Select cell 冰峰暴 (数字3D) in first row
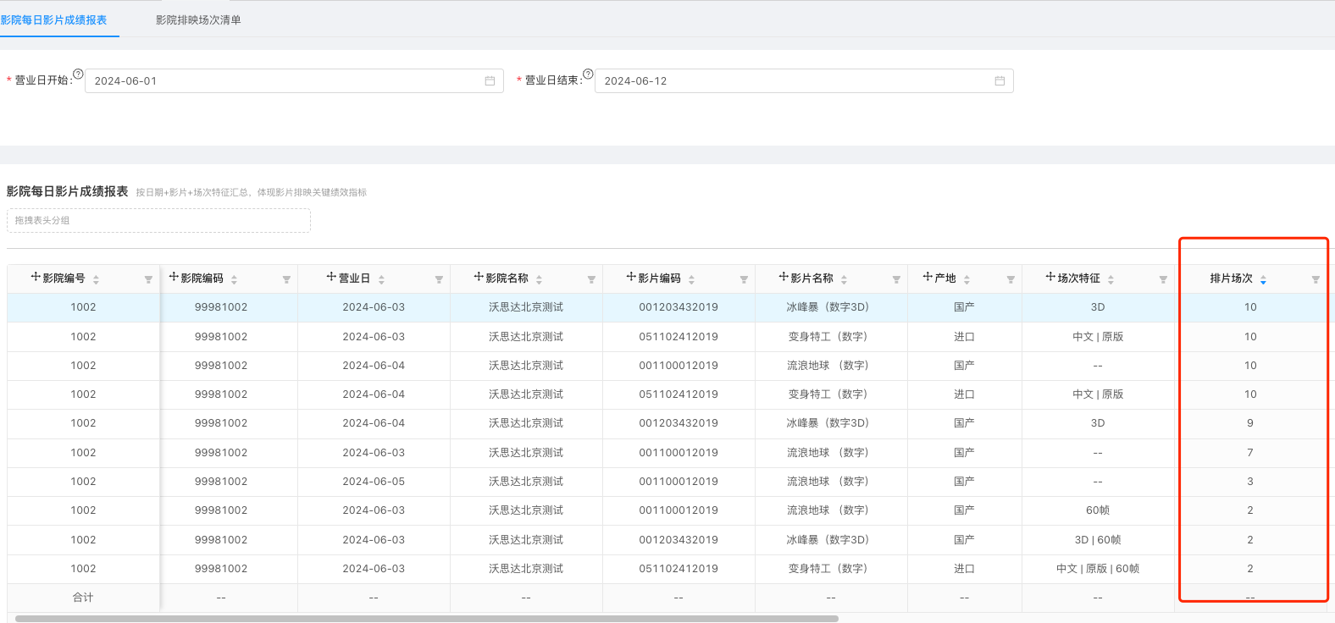This screenshot has width=1335, height=623. tap(831, 307)
